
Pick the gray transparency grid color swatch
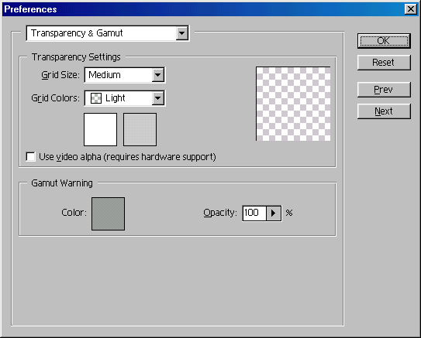140,130
